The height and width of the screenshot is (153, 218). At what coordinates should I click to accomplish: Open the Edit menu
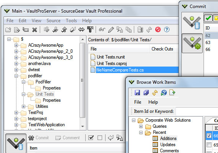[x=23, y=21]
